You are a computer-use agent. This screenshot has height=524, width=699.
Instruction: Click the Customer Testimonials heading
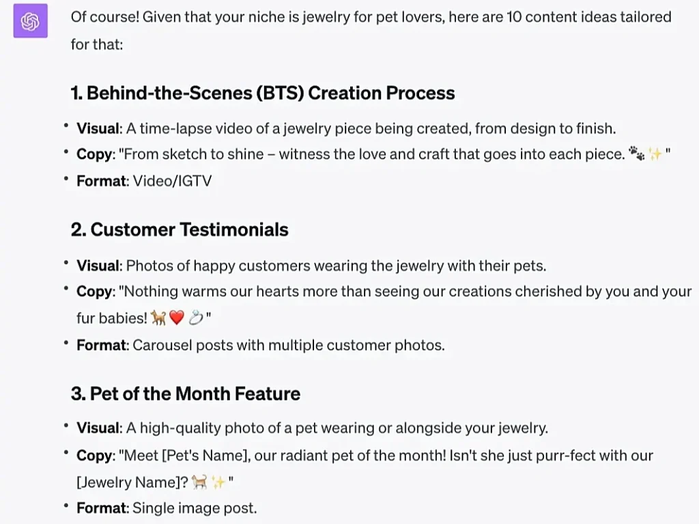[180, 229]
